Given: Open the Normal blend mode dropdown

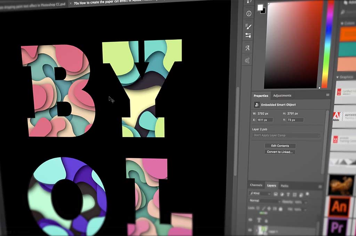Looking at the screenshot, I should pyautogui.click(x=265, y=201).
